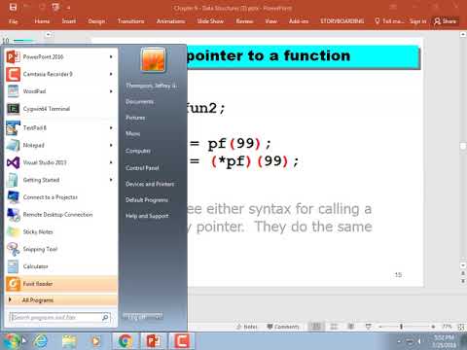This screenshot has width=467, height=350.
Task: Open Documents folder link
Action: tap(139, 101)
